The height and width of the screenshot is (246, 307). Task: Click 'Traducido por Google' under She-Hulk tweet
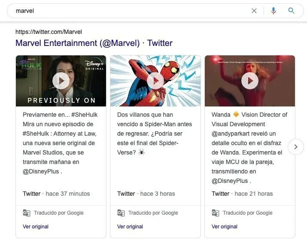pos(58,213)
